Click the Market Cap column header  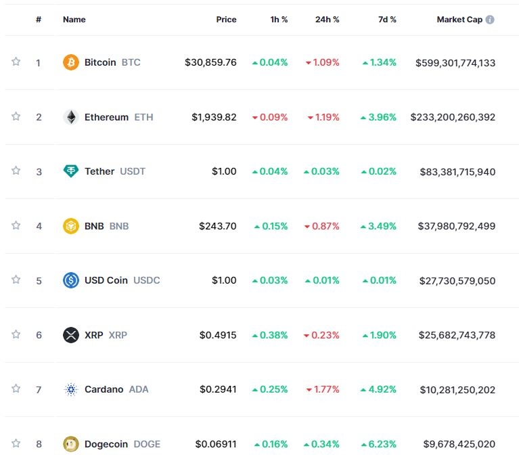click(459, 20)
